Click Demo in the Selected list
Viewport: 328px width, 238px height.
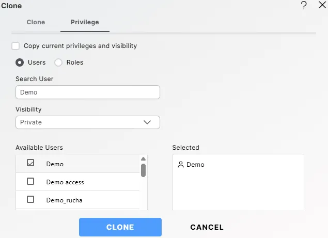[195, 165]
